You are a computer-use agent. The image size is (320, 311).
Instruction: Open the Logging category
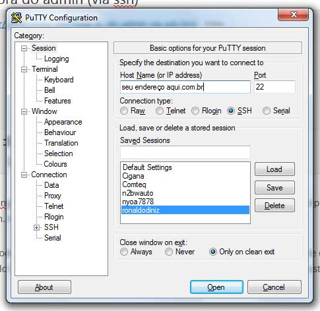[57, 59]
